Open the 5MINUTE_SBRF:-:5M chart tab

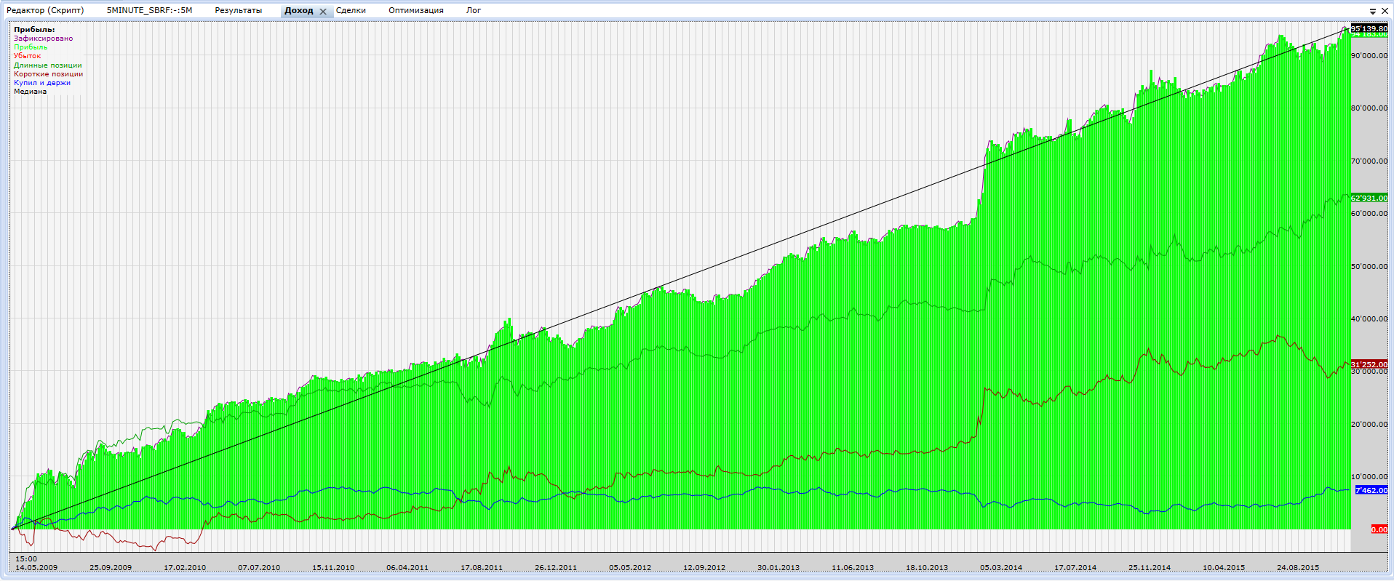pyautogui.click(x=149, y=10)
